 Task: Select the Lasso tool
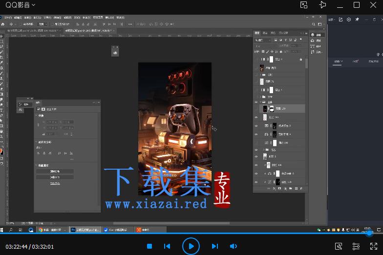click(x=2, y=47)
